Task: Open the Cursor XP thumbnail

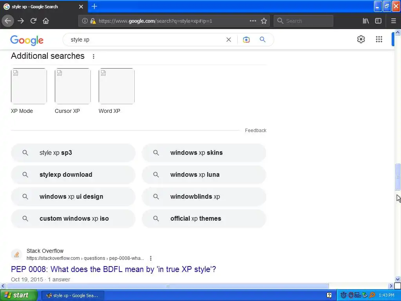Action: [x=72, y=86]
